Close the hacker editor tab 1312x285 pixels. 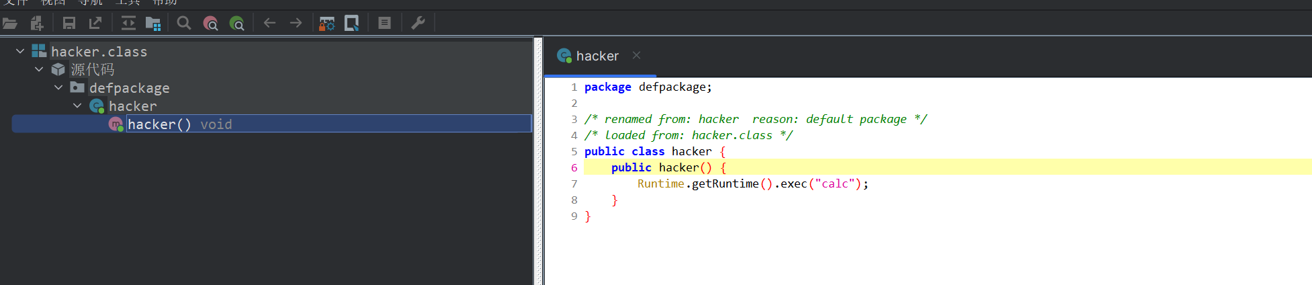(636, 55)
